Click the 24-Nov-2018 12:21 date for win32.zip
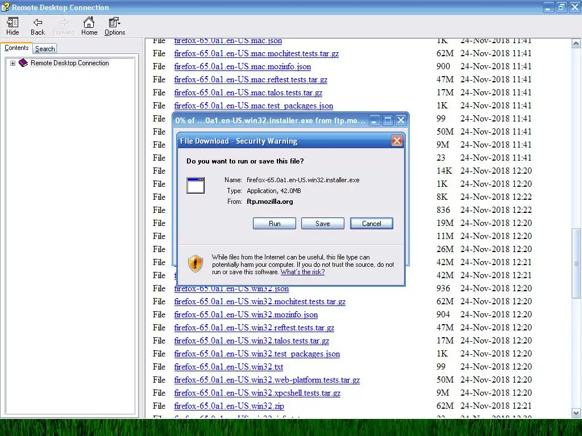 [x=496, y=405]
